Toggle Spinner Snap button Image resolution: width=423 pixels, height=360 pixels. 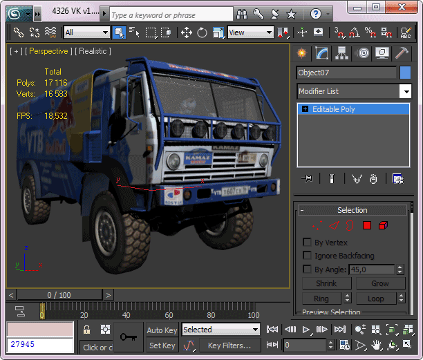(x=386, y=32)
